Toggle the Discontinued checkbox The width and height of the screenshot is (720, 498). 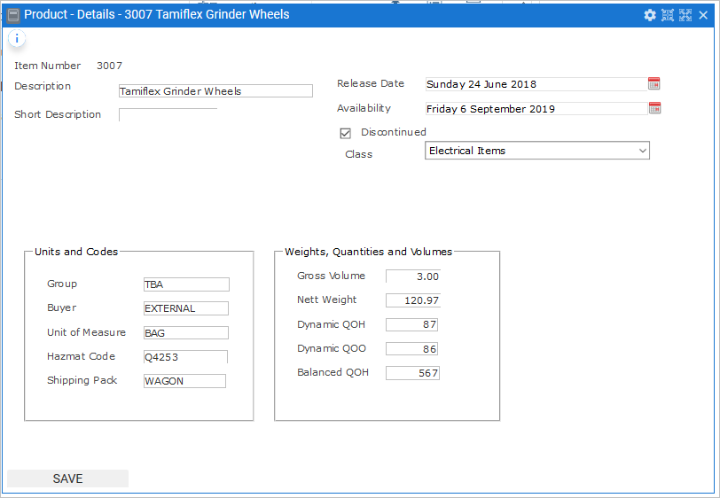(345, 133)
